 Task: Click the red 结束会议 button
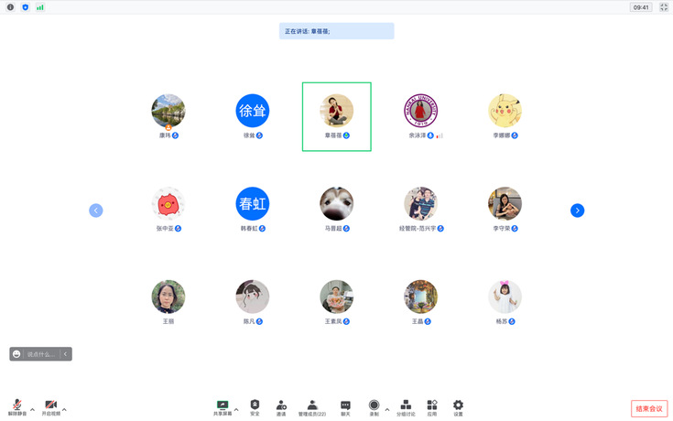(648, 408)
